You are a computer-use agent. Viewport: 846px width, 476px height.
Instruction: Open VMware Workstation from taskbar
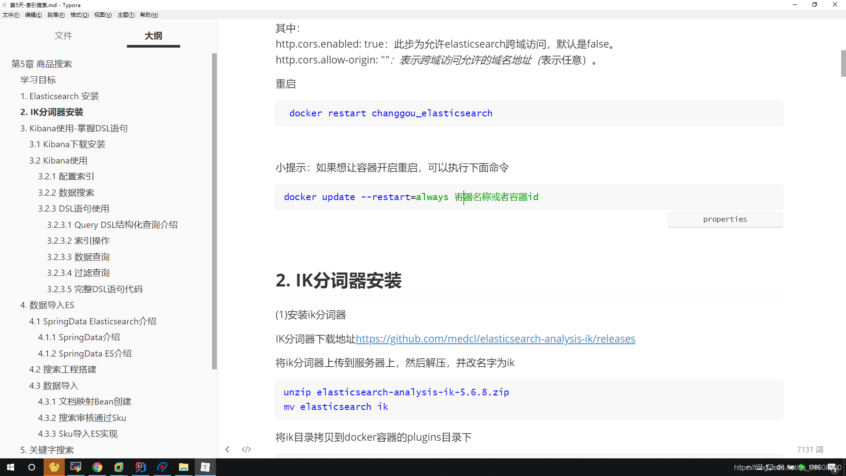point(119,467)
